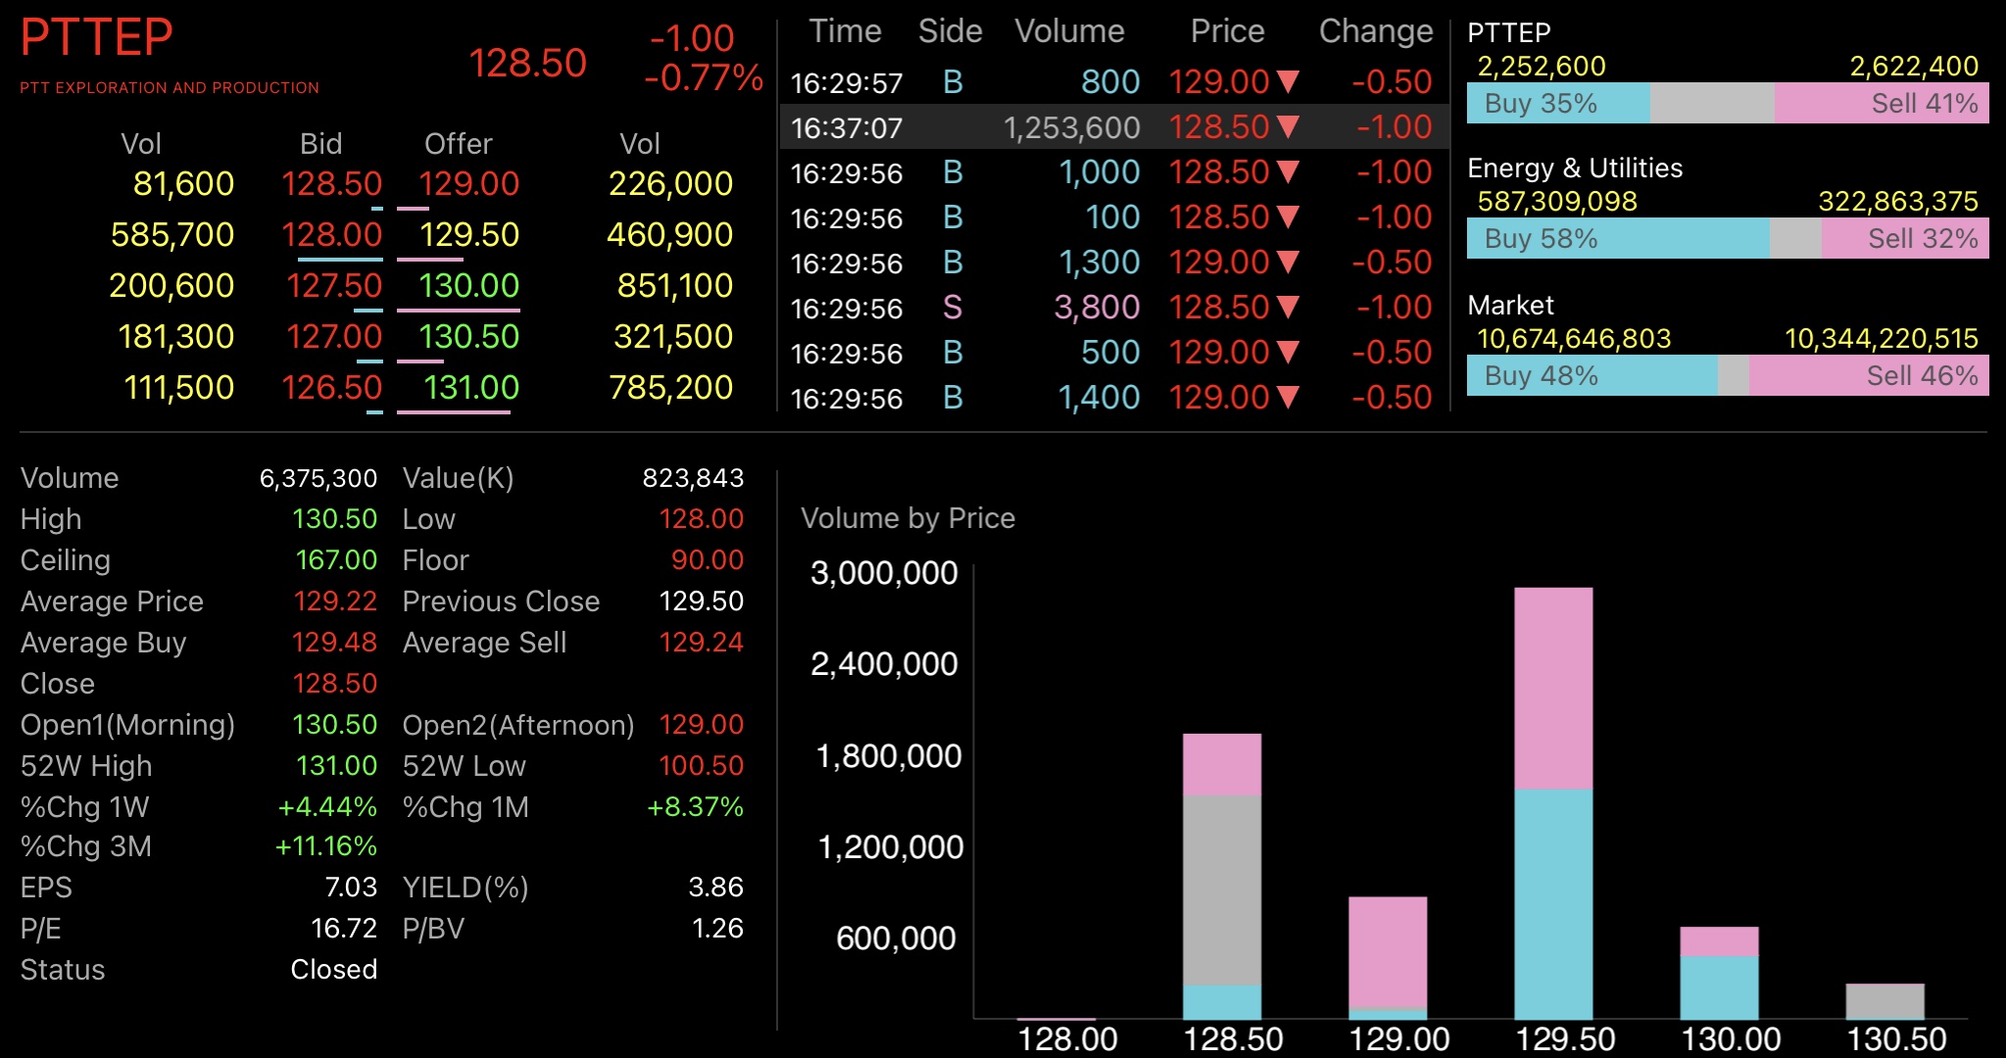Screen dimensions: 2006x1058
Task: Click the sell-side trade of 3,800
Action: 1097,308
